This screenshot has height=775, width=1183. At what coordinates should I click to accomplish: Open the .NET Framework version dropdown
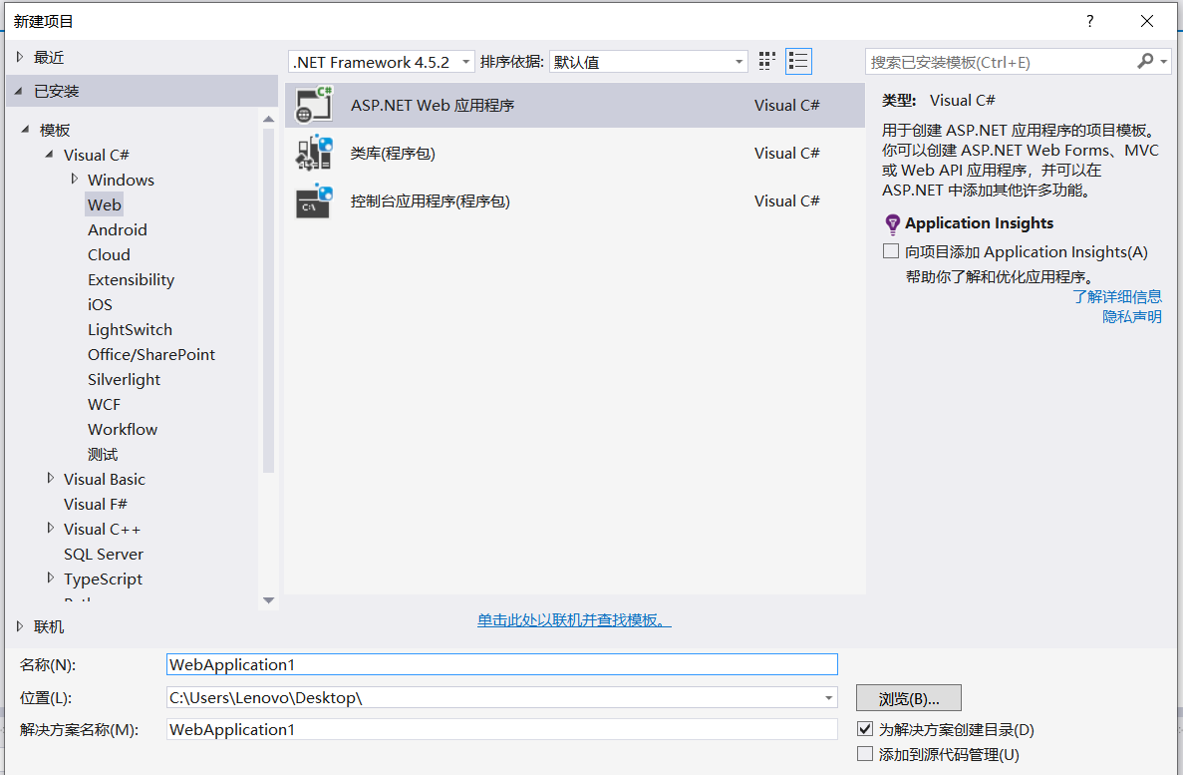(382, 62)
